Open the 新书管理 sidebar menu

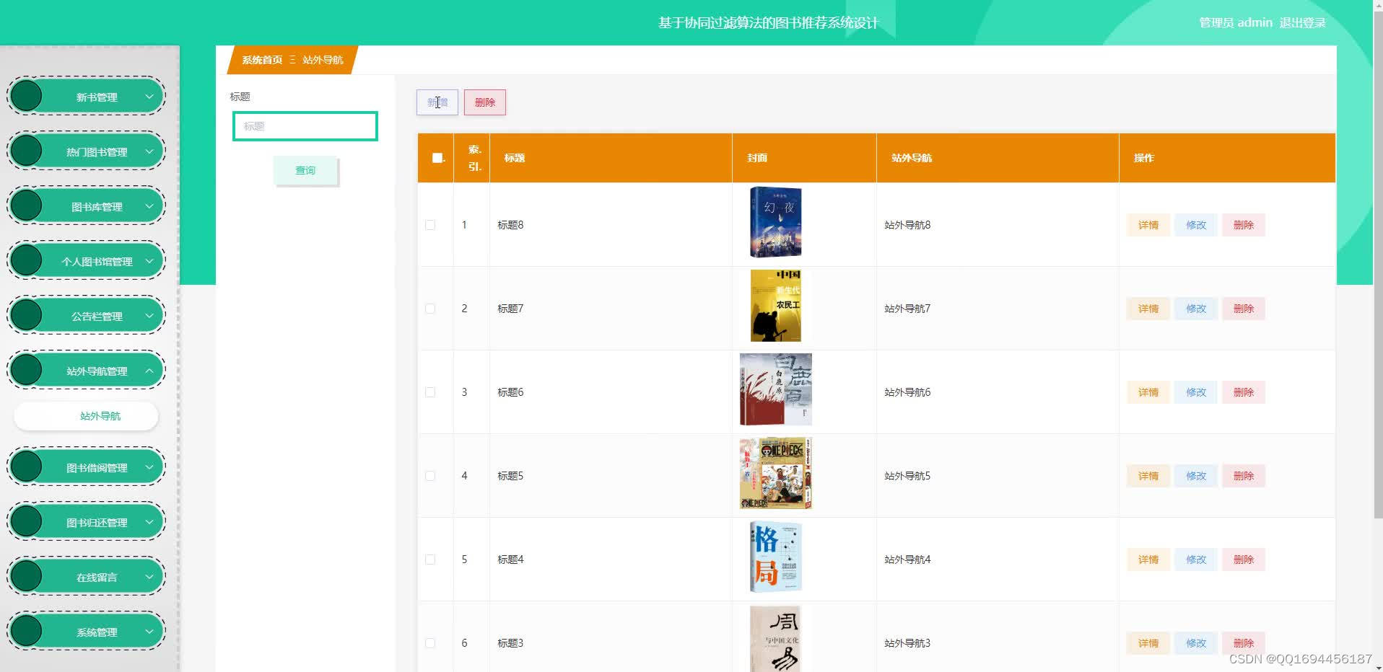(86, 97)
